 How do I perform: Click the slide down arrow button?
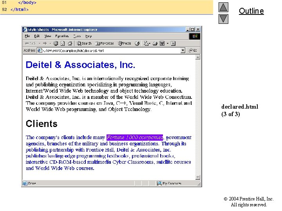pyautogui.click(x=223, y=19)
